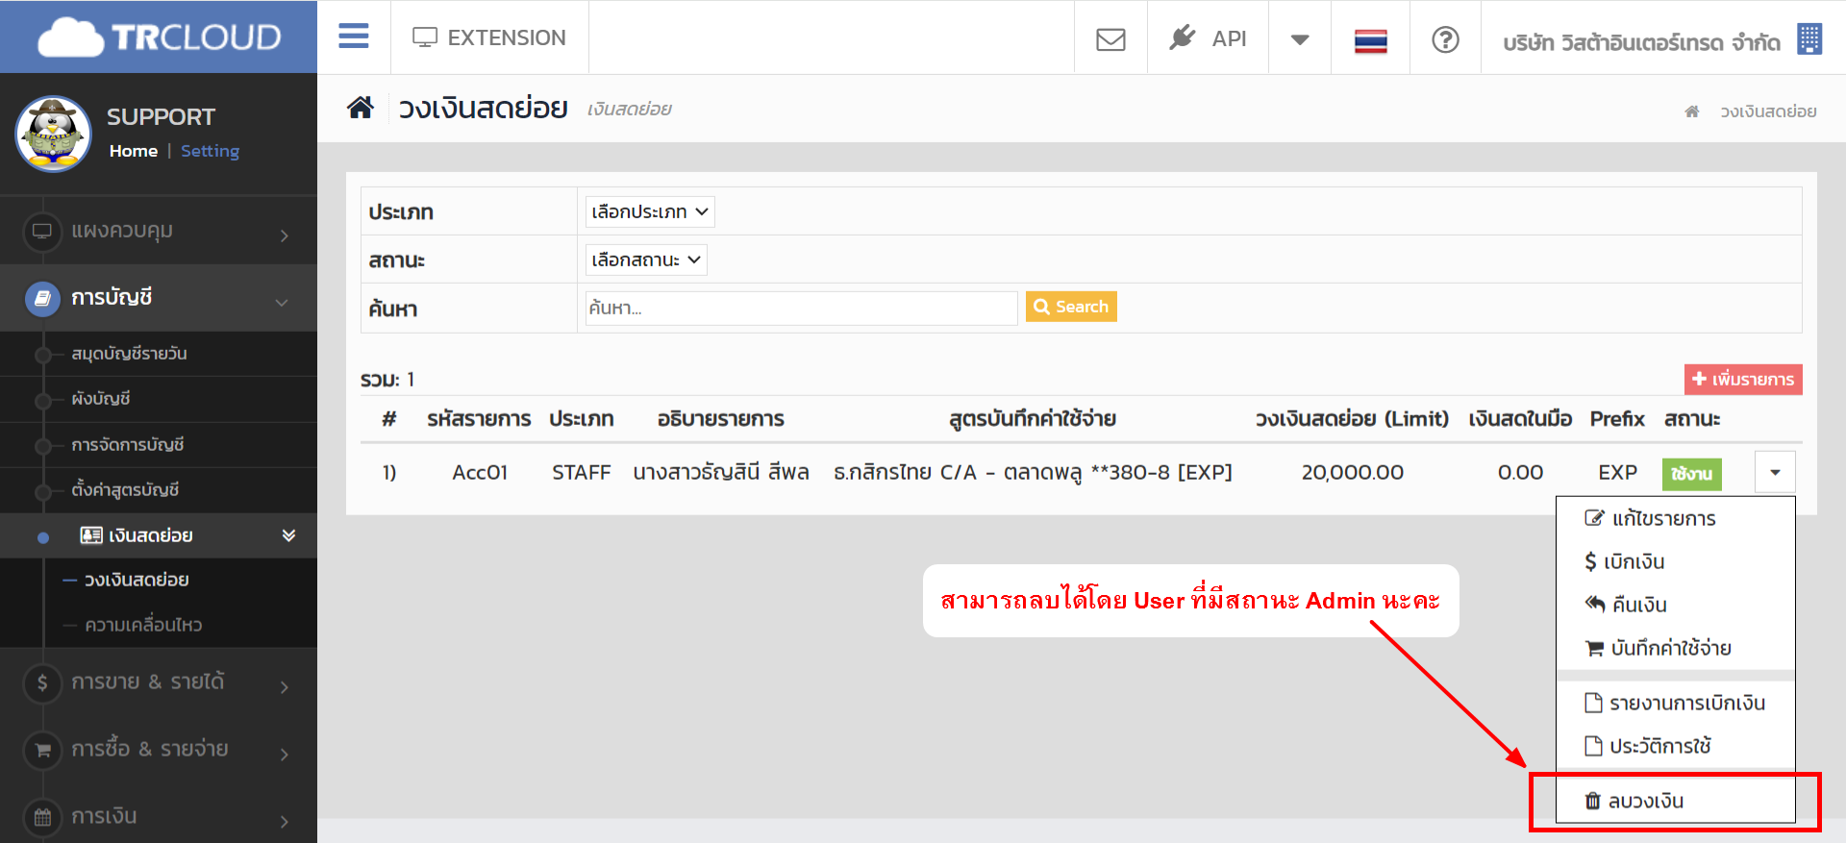Toggle the hamburger menu icon
Image resolution: width=1846 pixels, height=843 pixels.
coord(354,37)
